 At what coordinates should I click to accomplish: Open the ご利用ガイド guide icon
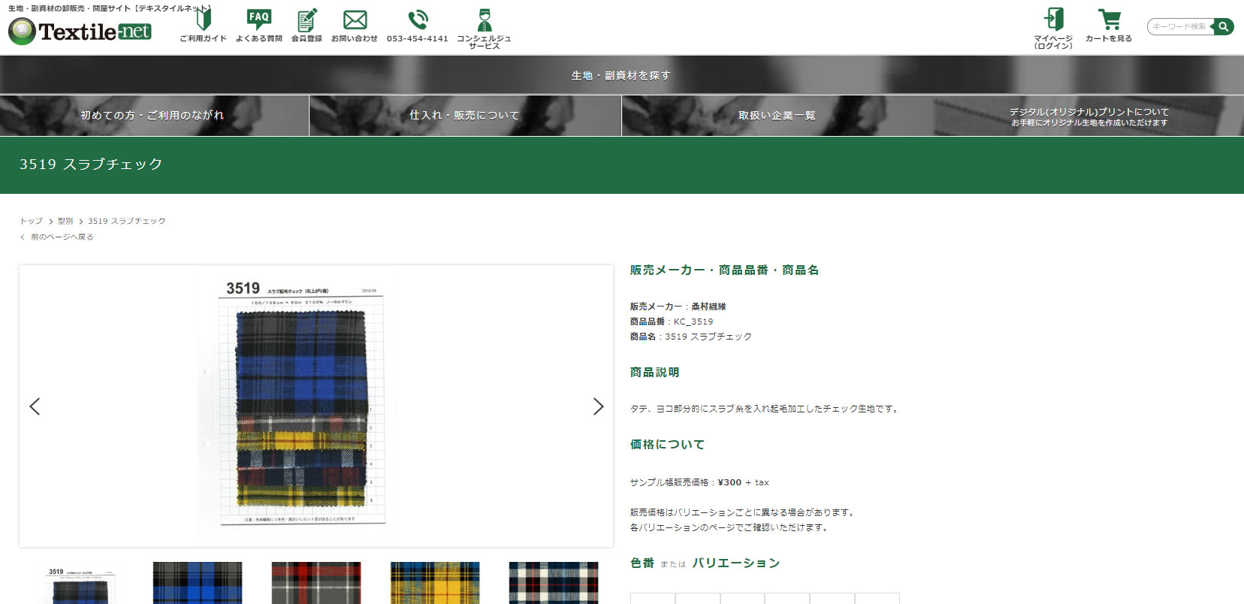[203, 25]
